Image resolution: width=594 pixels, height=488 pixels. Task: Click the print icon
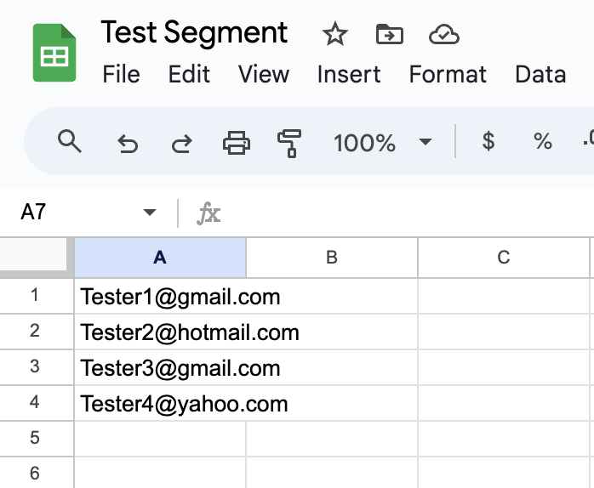[237, 142]
